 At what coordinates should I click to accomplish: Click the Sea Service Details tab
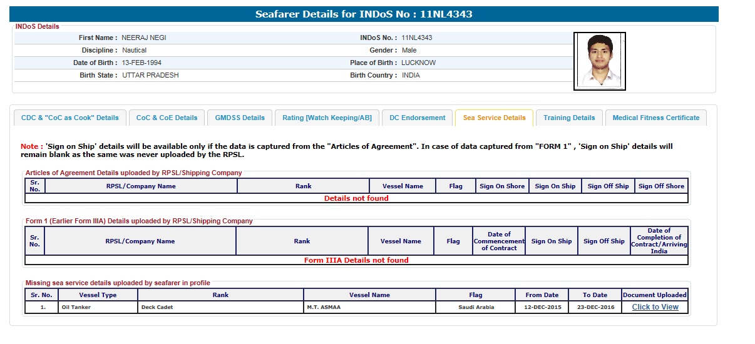(x=494, y=118)
